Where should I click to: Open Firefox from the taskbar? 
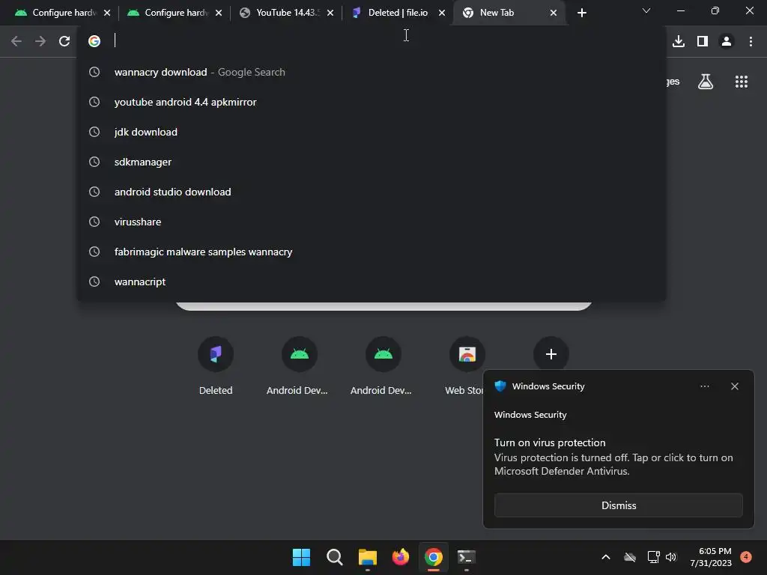click(401, 557)
